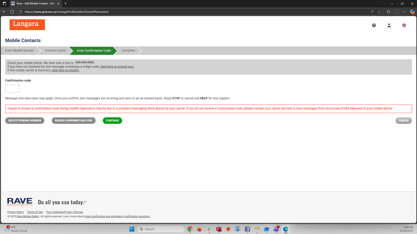Image resolution: width=417 pixels, height=234 pixels.
Task: Open Slack from the taskbar
Action: pos(209,229)
